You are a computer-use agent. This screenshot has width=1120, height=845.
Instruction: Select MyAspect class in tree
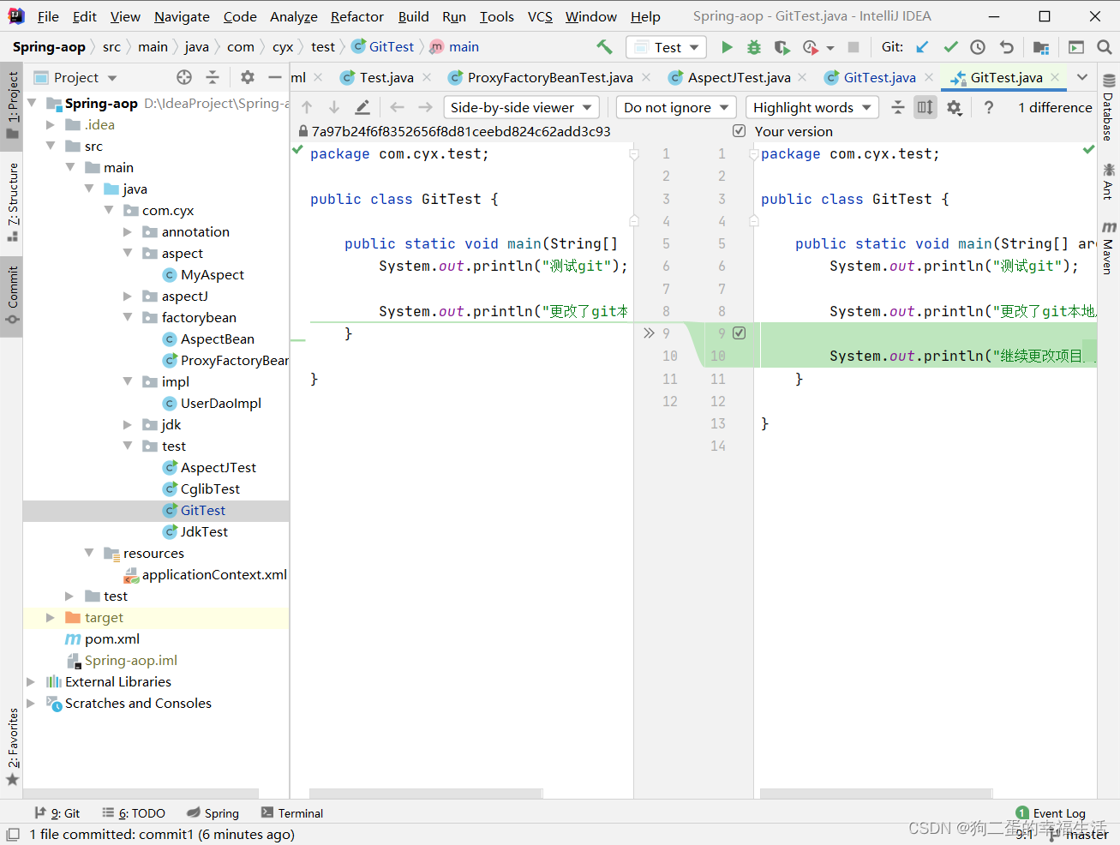click(213, 275)
